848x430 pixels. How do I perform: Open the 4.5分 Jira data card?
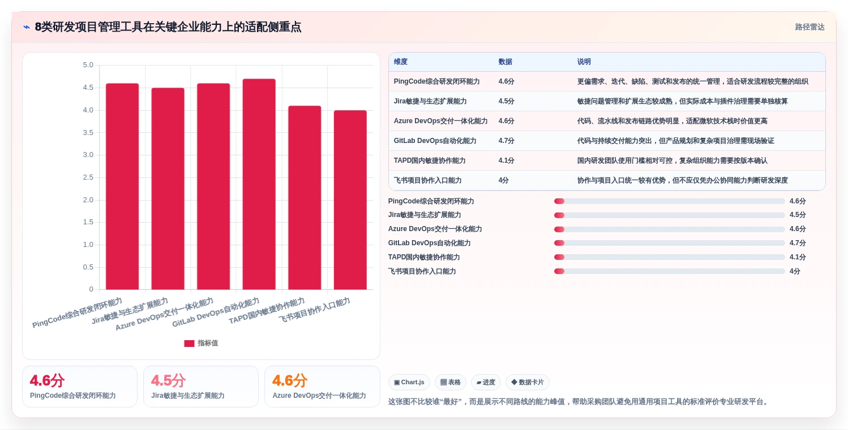pos(201,386)
